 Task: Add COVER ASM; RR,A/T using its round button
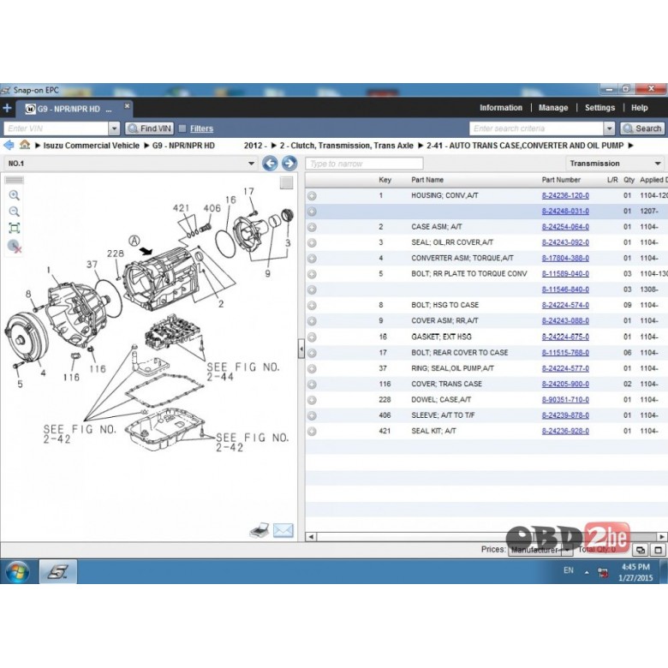(312, 321)
